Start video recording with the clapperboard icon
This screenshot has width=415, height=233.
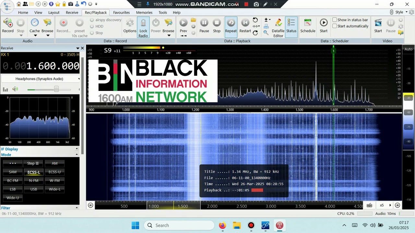click(x=378, y=26)
